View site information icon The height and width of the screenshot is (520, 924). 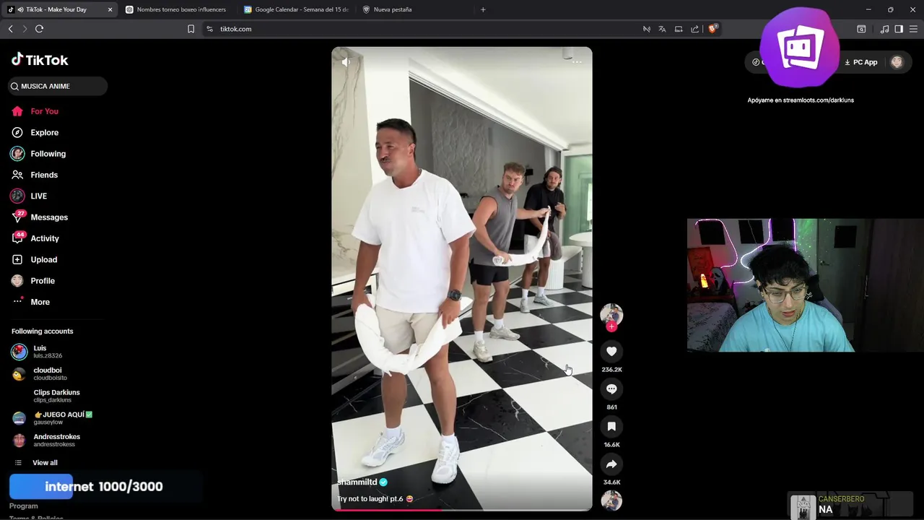(209, 29)
